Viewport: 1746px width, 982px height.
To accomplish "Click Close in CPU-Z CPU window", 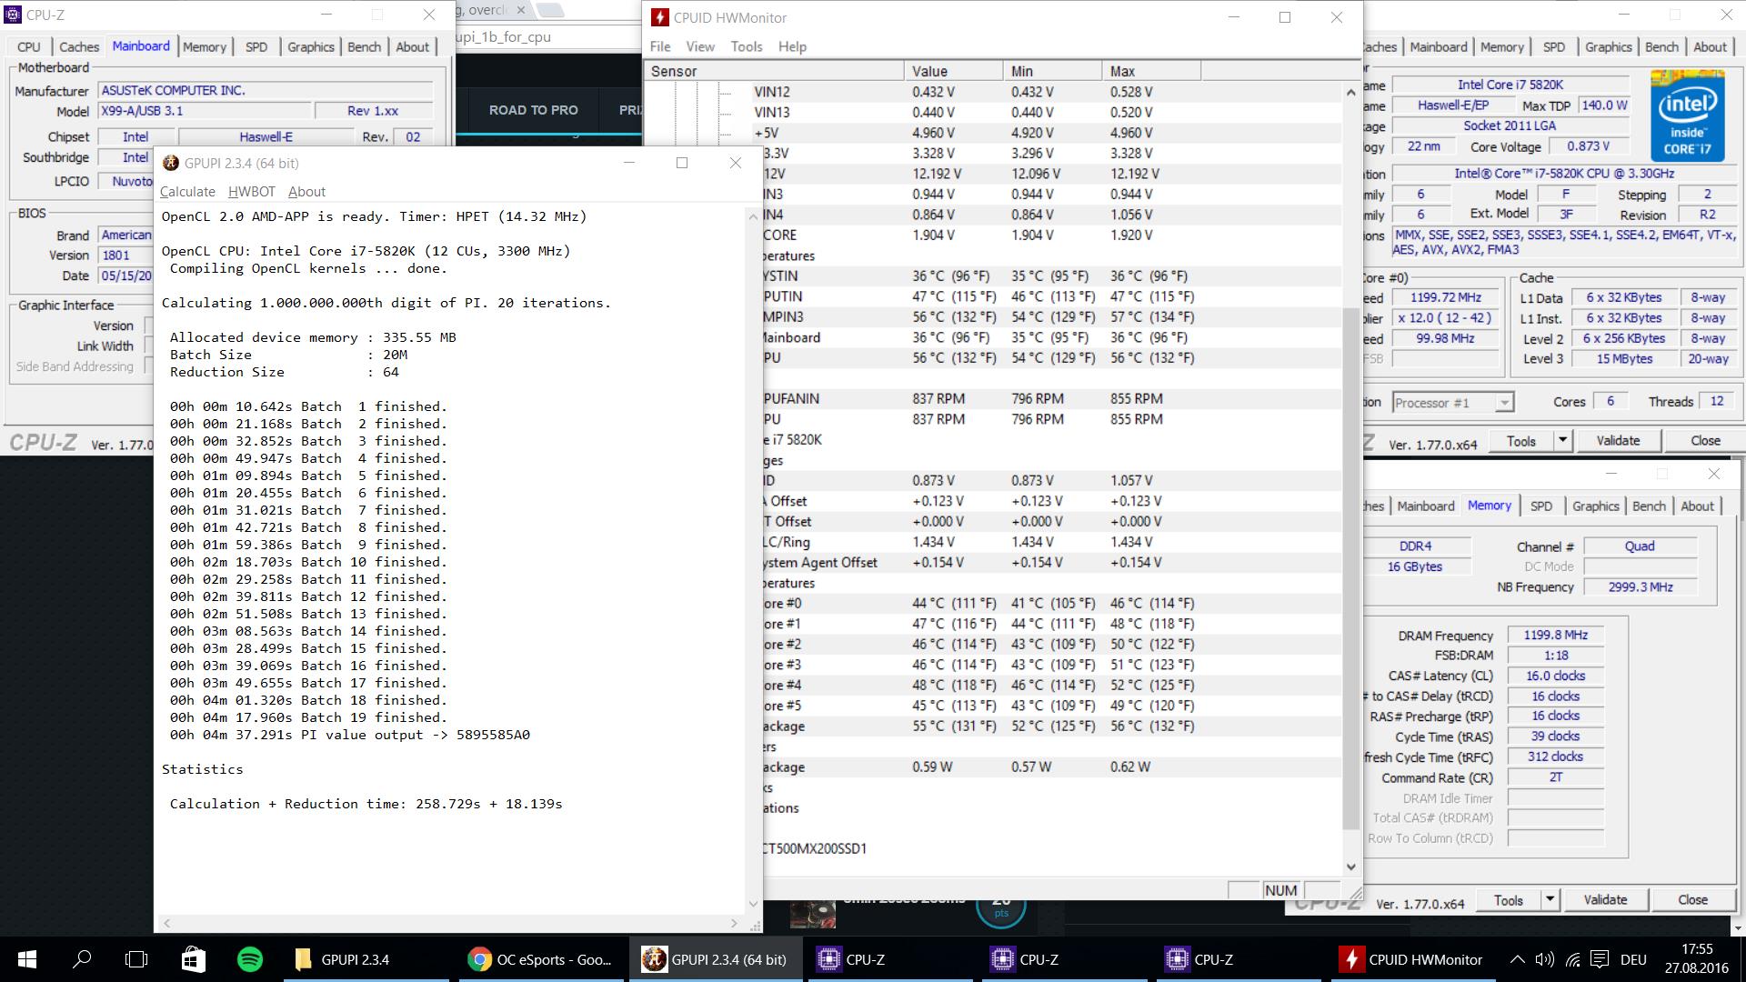I will pos(1705,441).
